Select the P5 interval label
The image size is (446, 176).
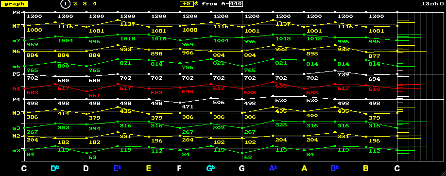tap(16, 74)
